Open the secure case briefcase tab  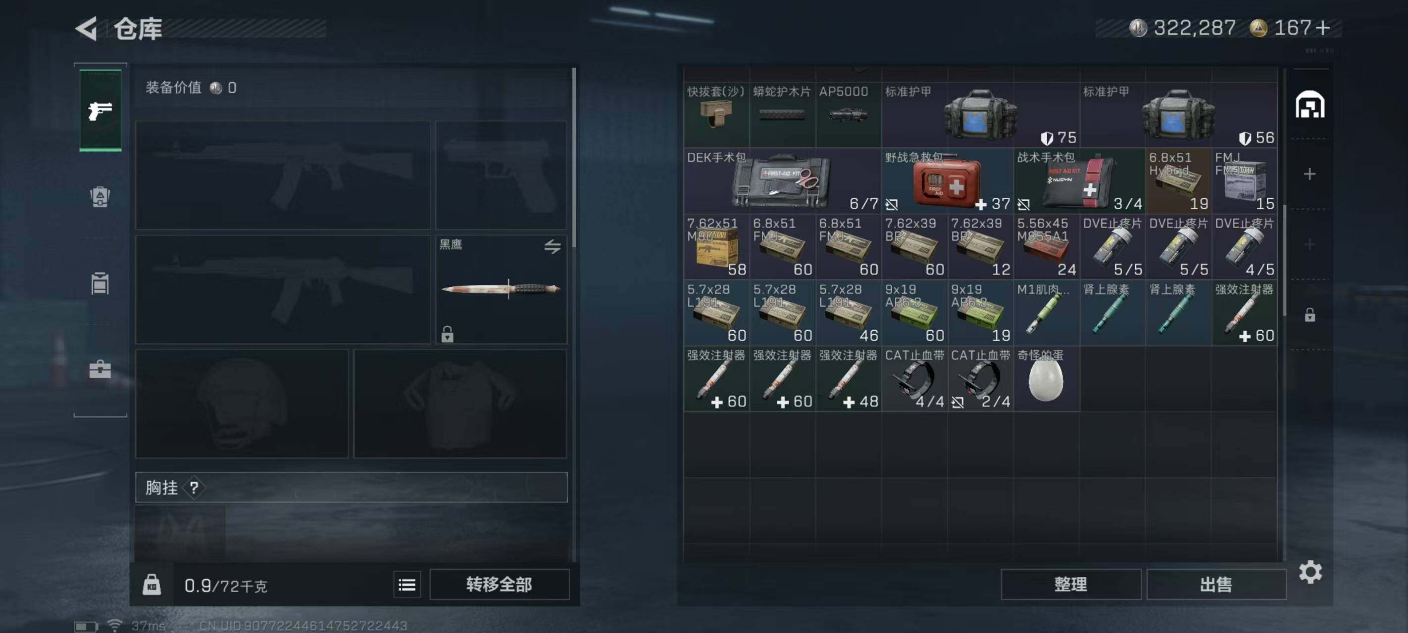pos(100,369)
